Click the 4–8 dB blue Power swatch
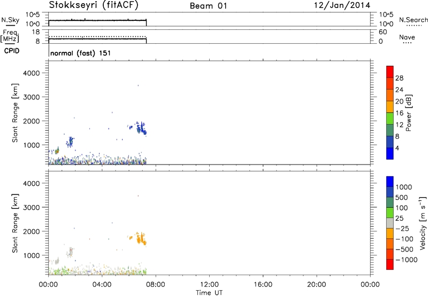 coord(390,142)
